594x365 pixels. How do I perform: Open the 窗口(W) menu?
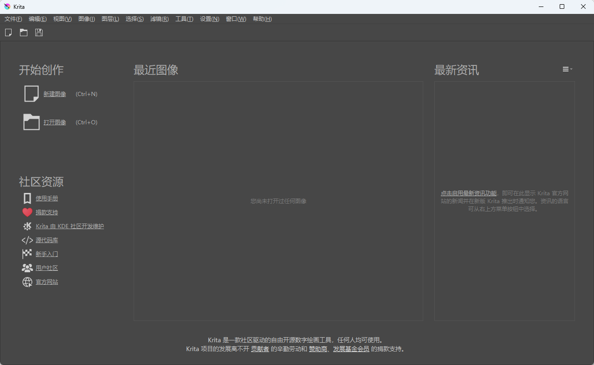pos(236,19)
